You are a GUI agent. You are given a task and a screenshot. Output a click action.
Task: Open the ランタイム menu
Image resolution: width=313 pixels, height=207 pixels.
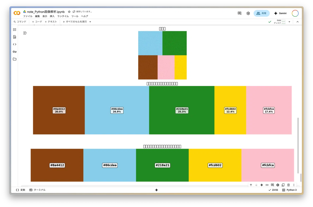(x=63, y=16)
